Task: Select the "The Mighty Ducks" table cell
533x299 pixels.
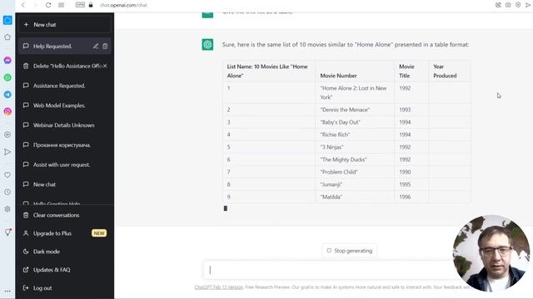Action: click(355, 159)
